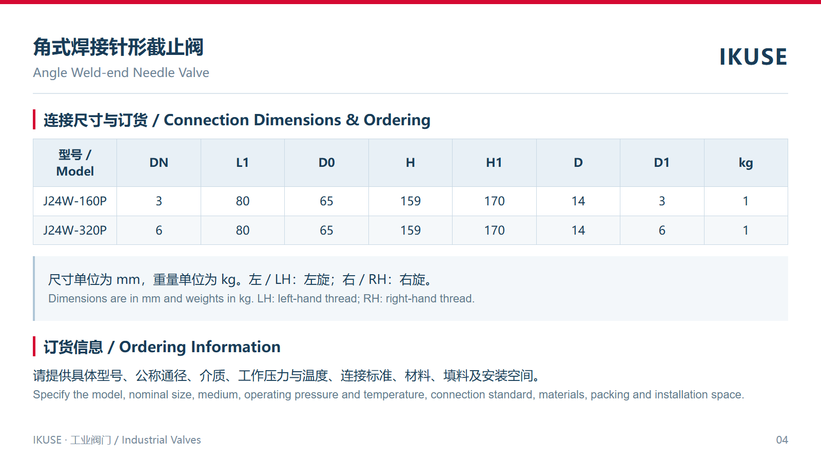Select the H value 159 in the J24W-160P row
This screenshot has width=821, height=460.
point(411,201)
